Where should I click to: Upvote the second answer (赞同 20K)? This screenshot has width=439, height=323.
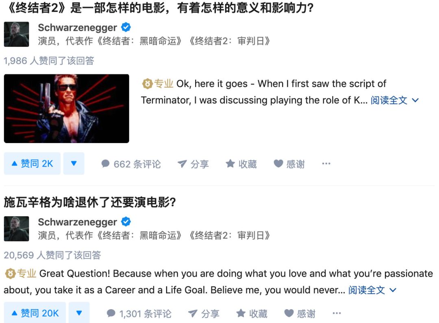pyautogui.click(x=35, y=313)
